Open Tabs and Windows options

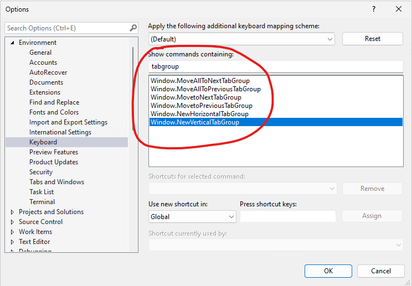pos(56,182)
